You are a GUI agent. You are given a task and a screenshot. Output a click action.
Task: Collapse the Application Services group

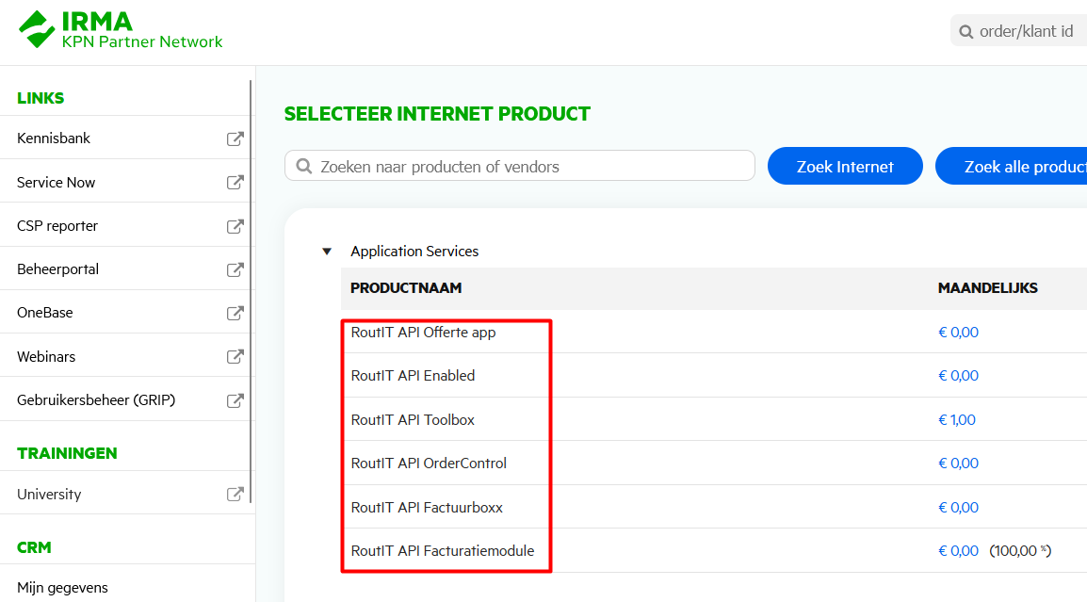(327, 252)
